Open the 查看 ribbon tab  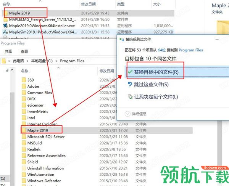click(24, 51)
